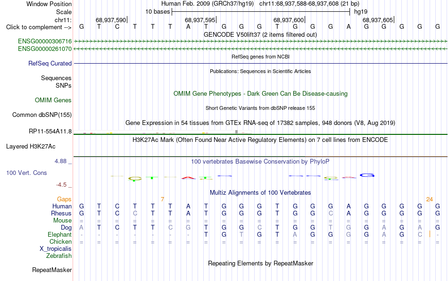Select the Chicken alignment row label
This screenshot has height=281, width=448.
(60, 241)
